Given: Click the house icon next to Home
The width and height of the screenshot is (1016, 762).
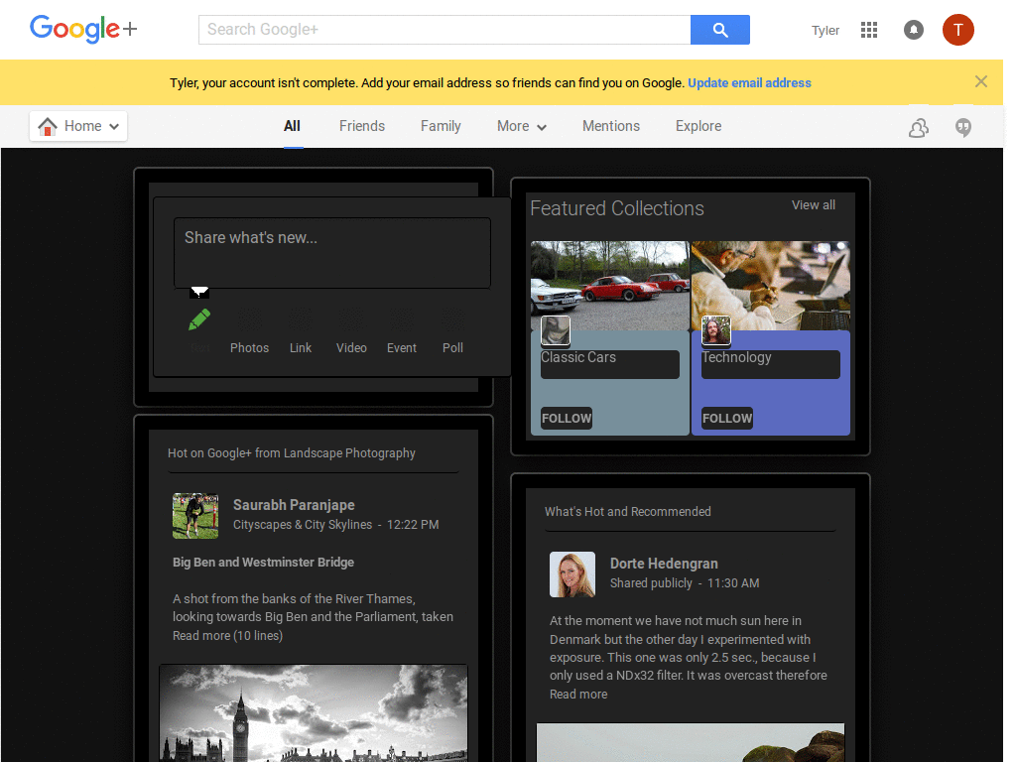Looking at the screenshot, I should 48,126.
